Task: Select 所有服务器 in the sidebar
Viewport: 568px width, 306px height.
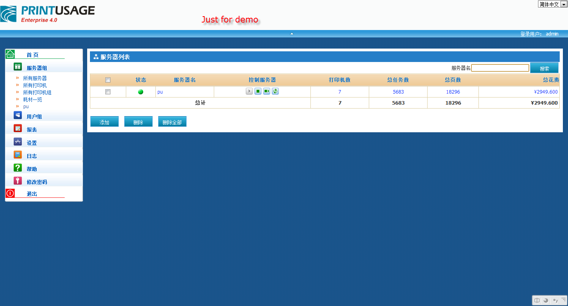Action: (35, 78)
